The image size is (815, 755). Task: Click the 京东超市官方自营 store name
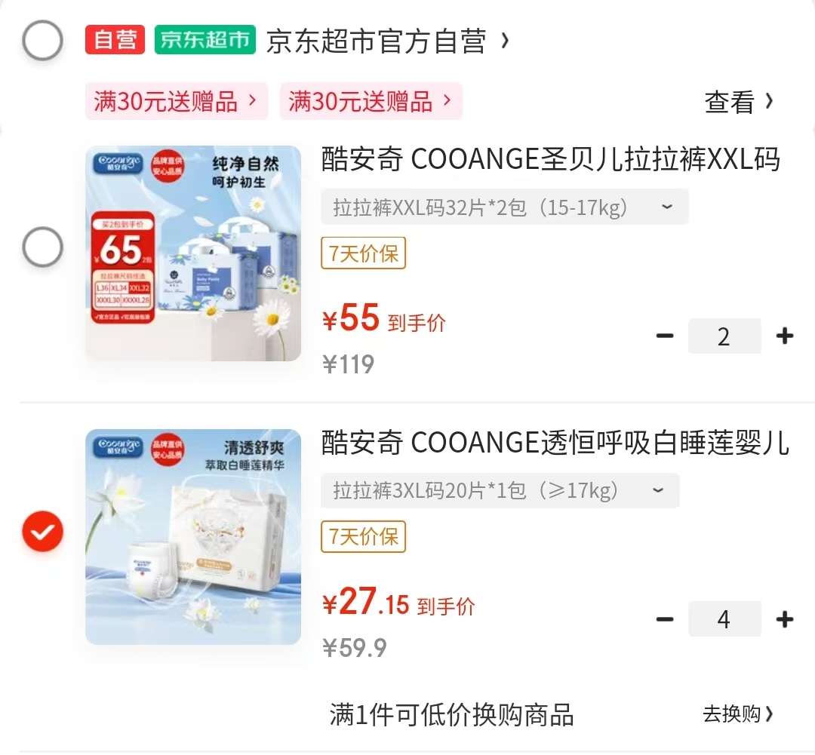point(381,41)
